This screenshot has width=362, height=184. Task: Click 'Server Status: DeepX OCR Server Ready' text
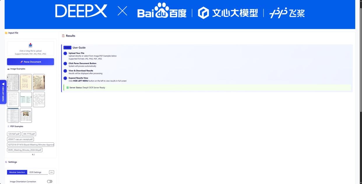87,87
